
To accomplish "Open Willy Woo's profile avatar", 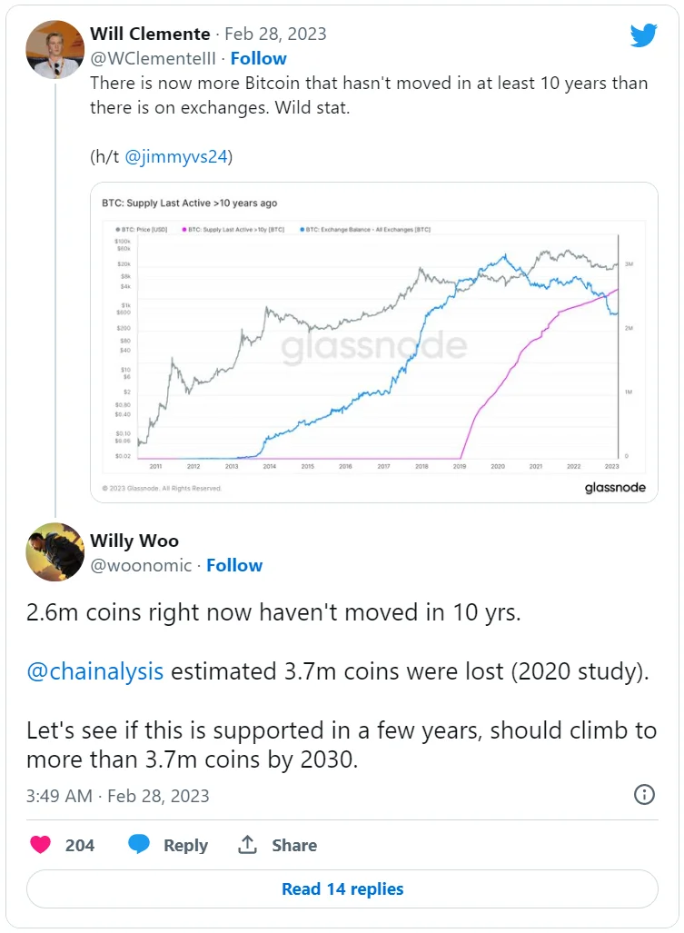I will point(55,551).
